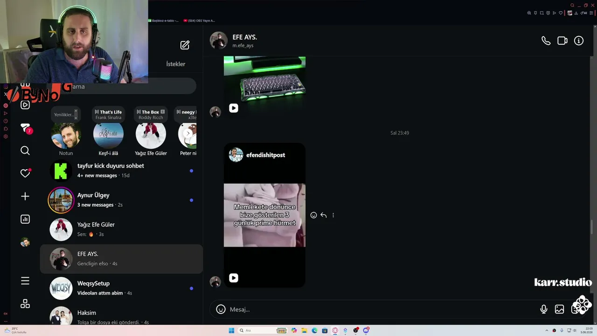Play the efendishitpost shared reel

tap(234, 278)
